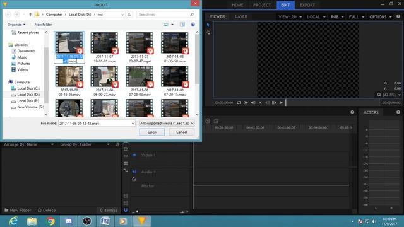Viewport: 404px width, 227px height.
Task: Open the address path history dropdown
Action: 122,15
